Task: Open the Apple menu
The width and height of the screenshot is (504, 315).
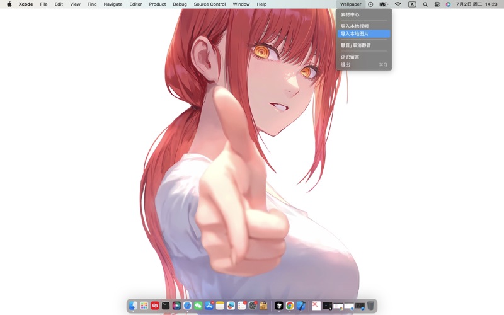Action: click(9, 4)
